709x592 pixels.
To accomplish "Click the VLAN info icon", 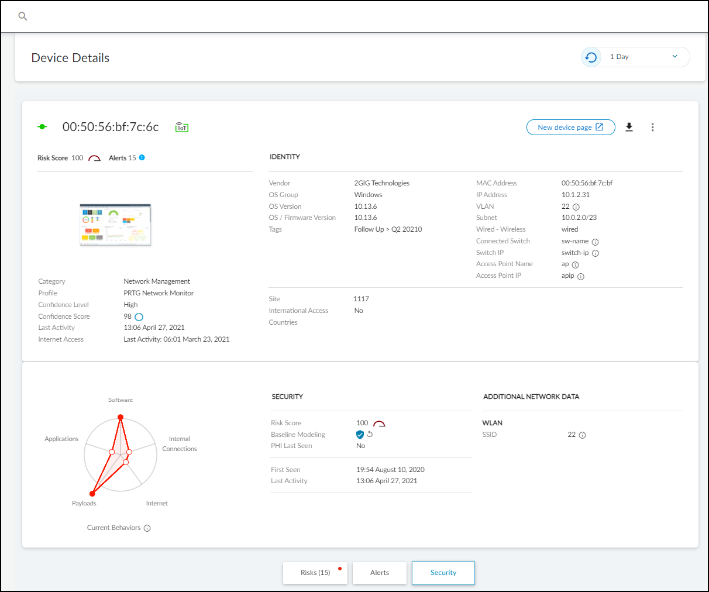I will click(x=576, y=207).
